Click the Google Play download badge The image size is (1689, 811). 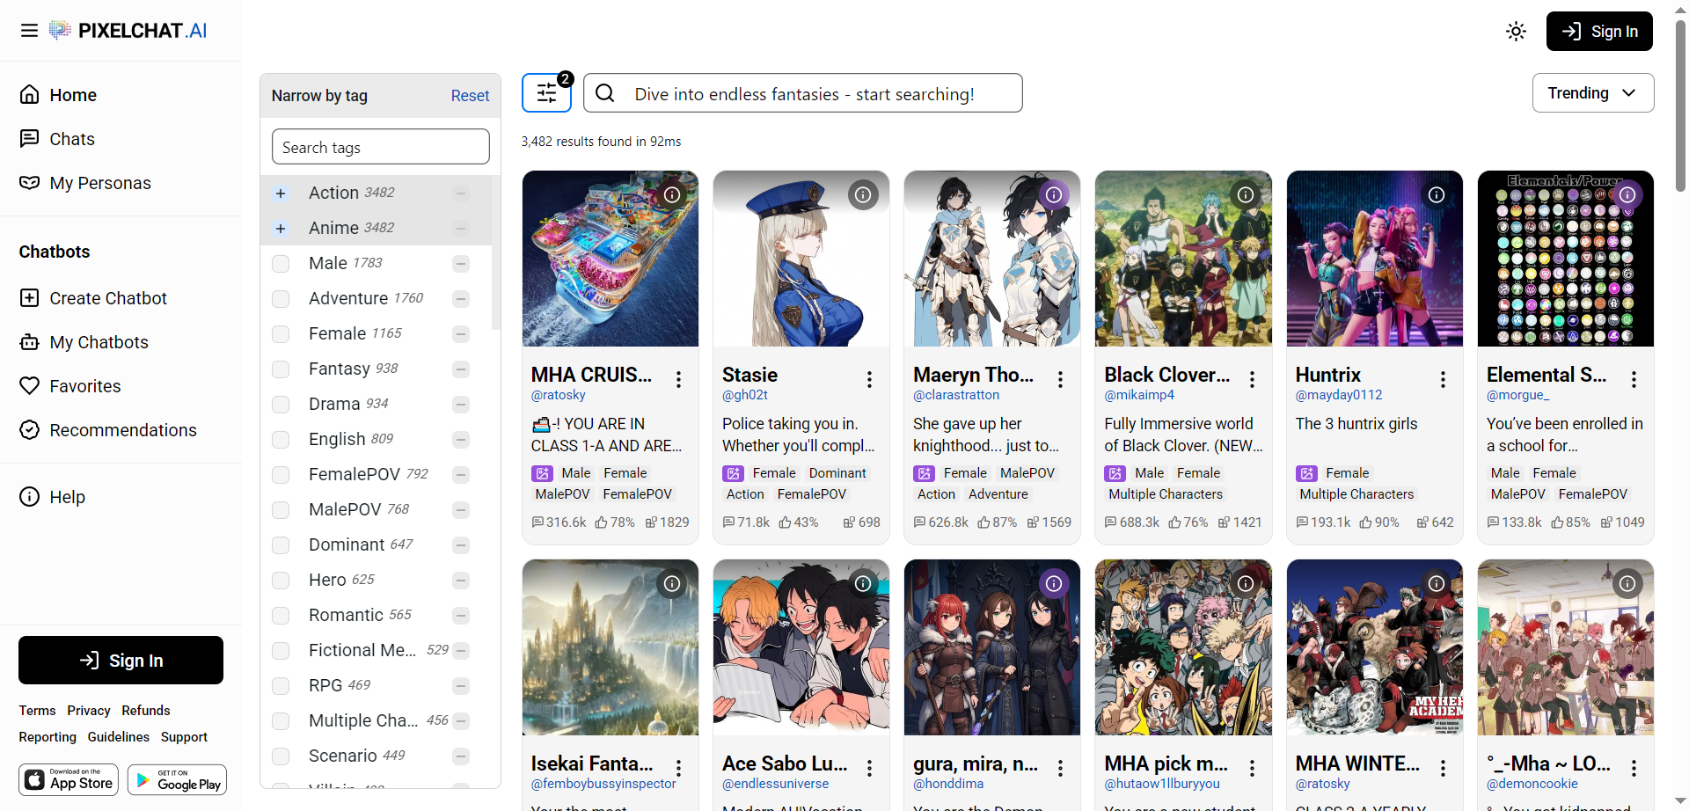[177, 779]
